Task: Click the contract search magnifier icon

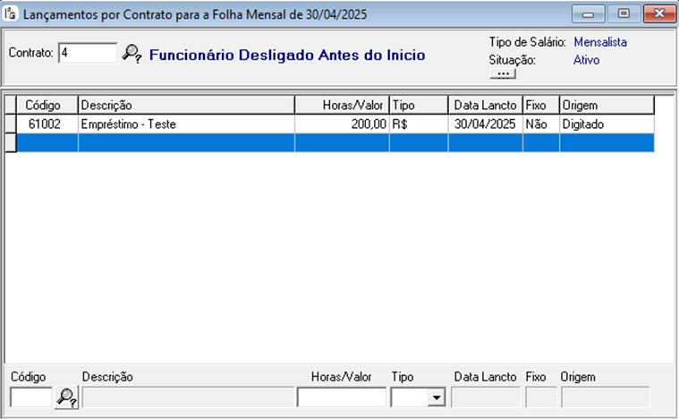Action: (132, 54)
